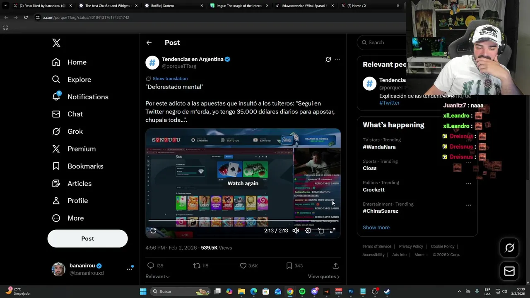Open Notifications in the sidebar
This screenshot has width=530, height=298.
pyautogui.click(x=80, y=97)
